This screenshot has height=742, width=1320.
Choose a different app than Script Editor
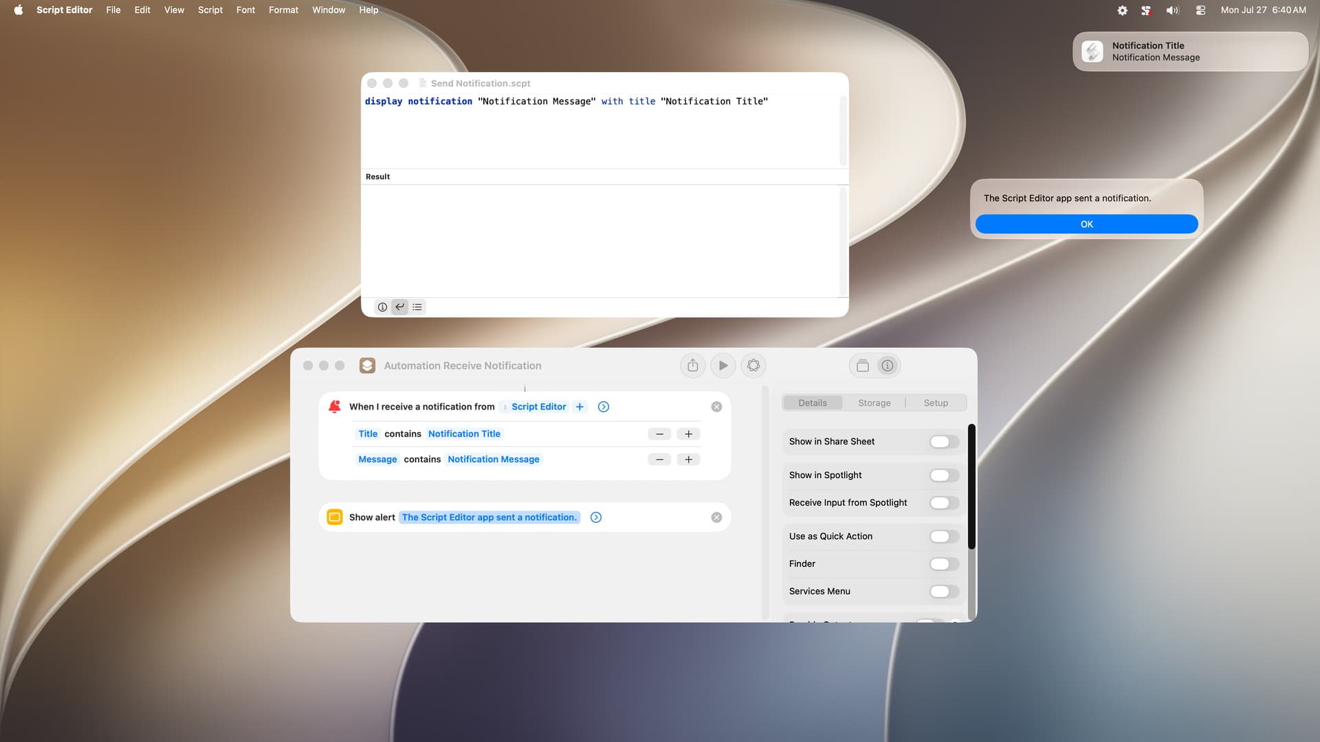(x=534, y=407)
